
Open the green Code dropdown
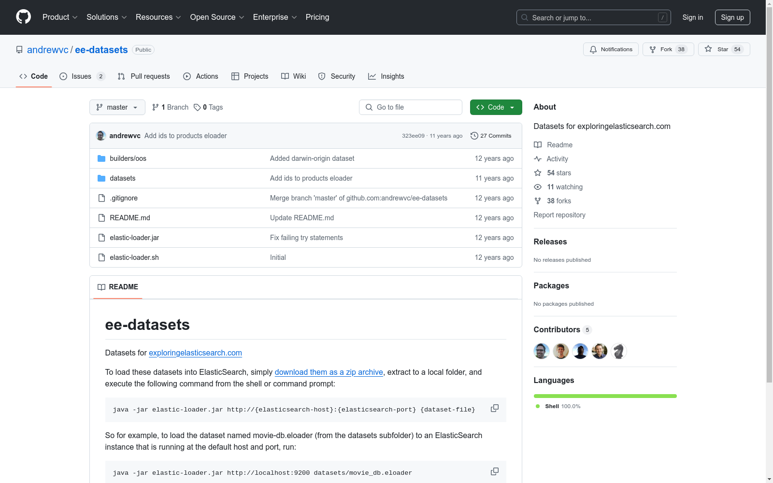pos(496,107)
